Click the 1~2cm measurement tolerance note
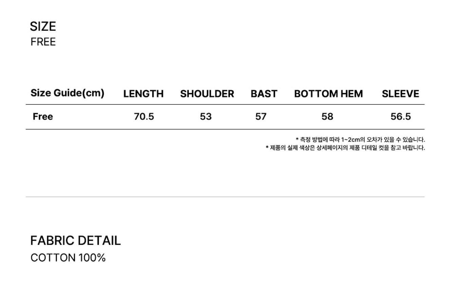This screenshot has height=293, width=449. [360, 140]
